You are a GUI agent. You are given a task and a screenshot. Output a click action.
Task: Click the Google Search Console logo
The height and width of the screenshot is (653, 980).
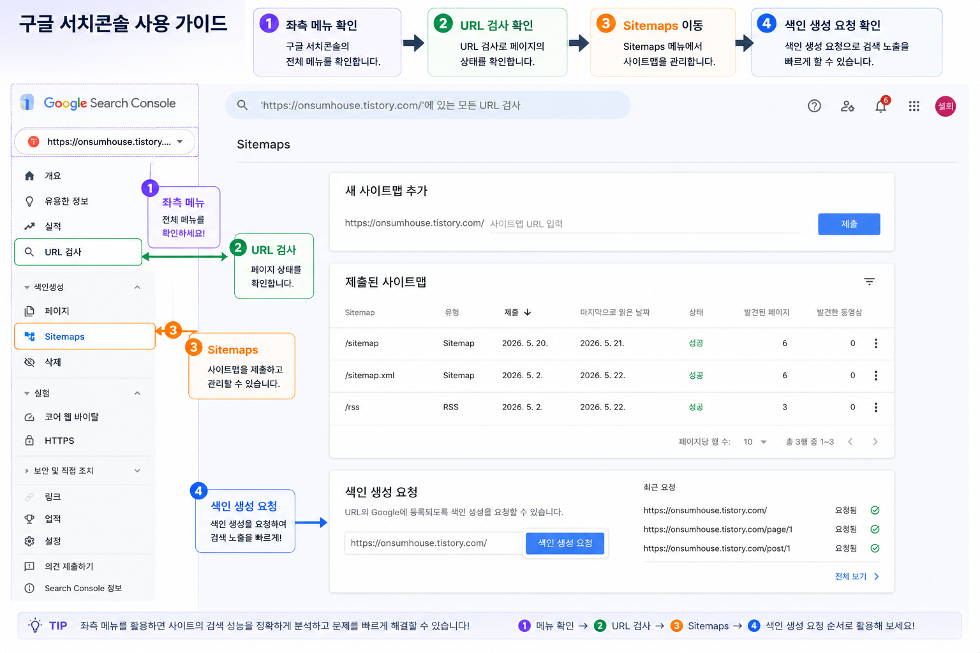click(98, 103)
